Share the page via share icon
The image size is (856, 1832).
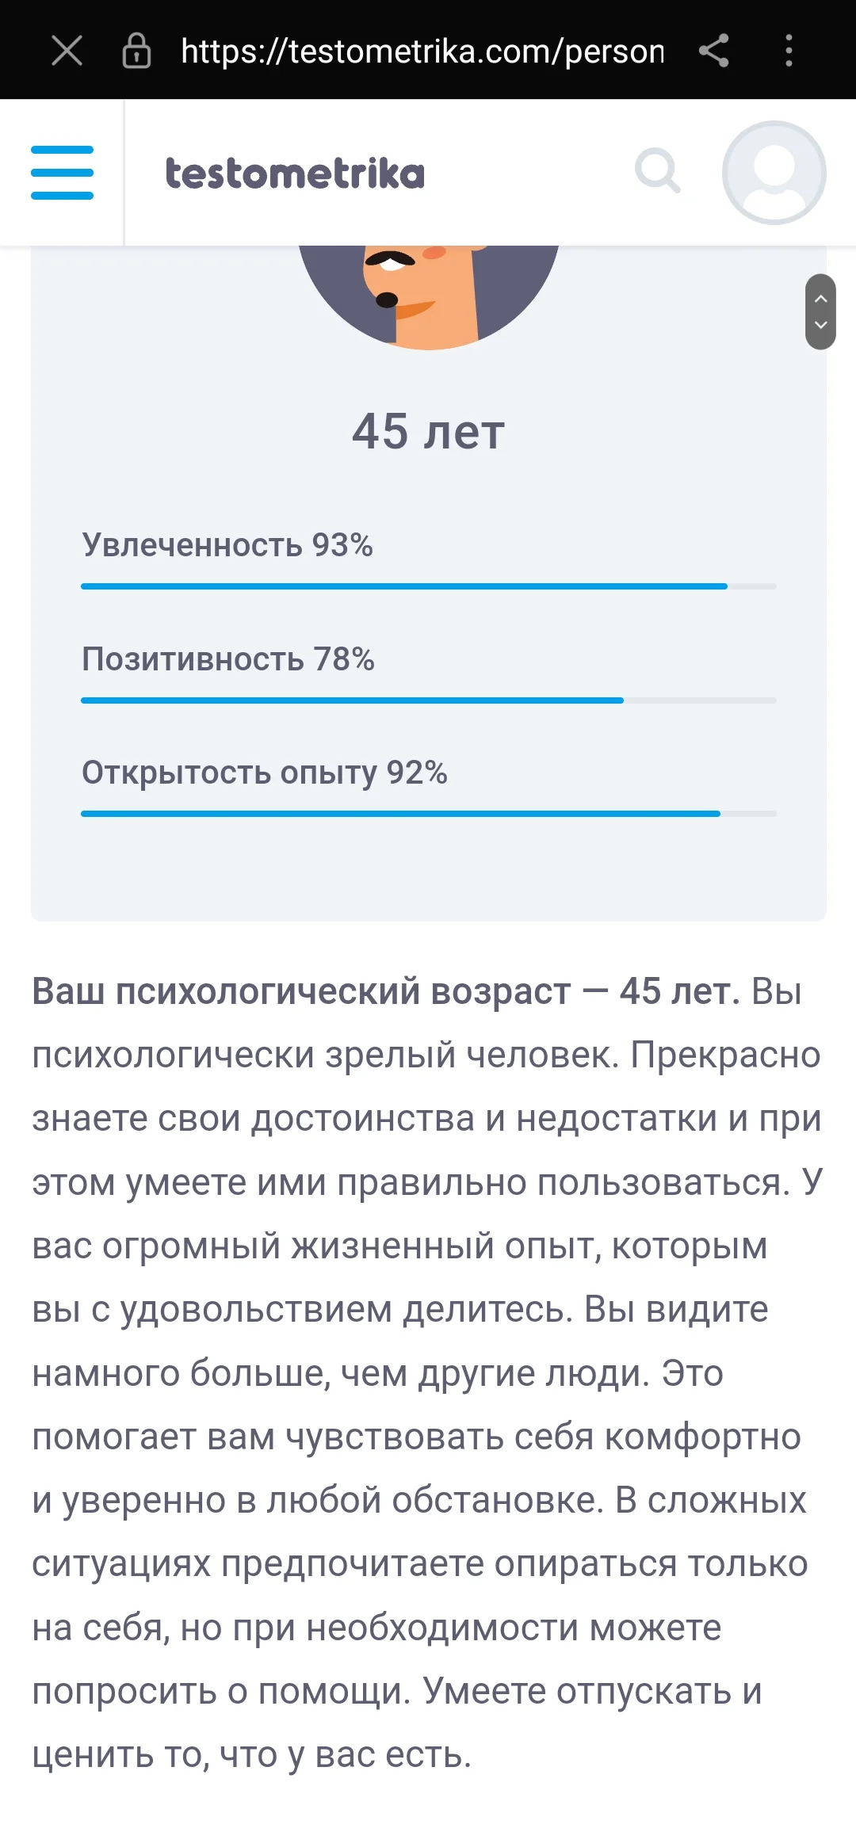coord(713,52)
